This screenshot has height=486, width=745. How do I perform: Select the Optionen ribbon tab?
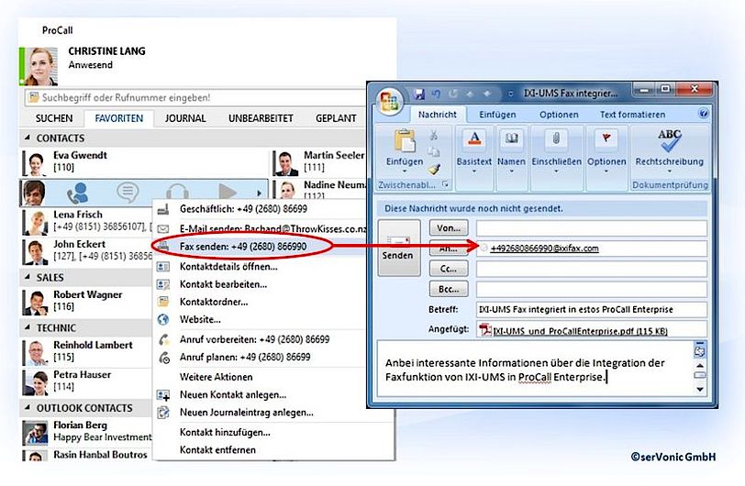coord(559,115)
